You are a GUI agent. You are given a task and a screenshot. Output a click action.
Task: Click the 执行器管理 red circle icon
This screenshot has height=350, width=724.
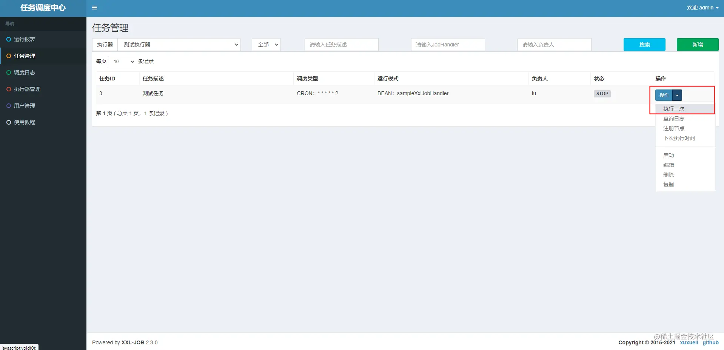(9, 89)
